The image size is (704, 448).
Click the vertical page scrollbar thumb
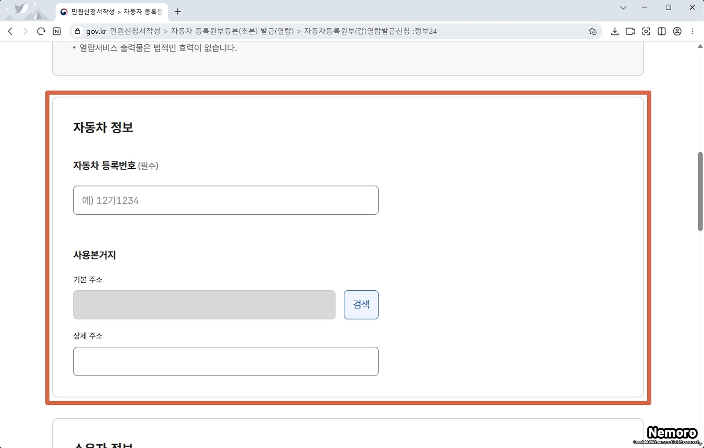point(700,191)
